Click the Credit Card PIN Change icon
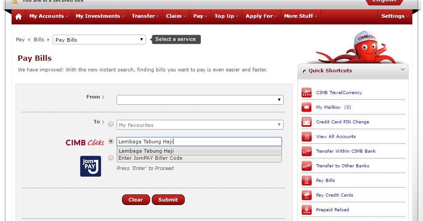The image size is (423, 221). (x=306, y=122)
